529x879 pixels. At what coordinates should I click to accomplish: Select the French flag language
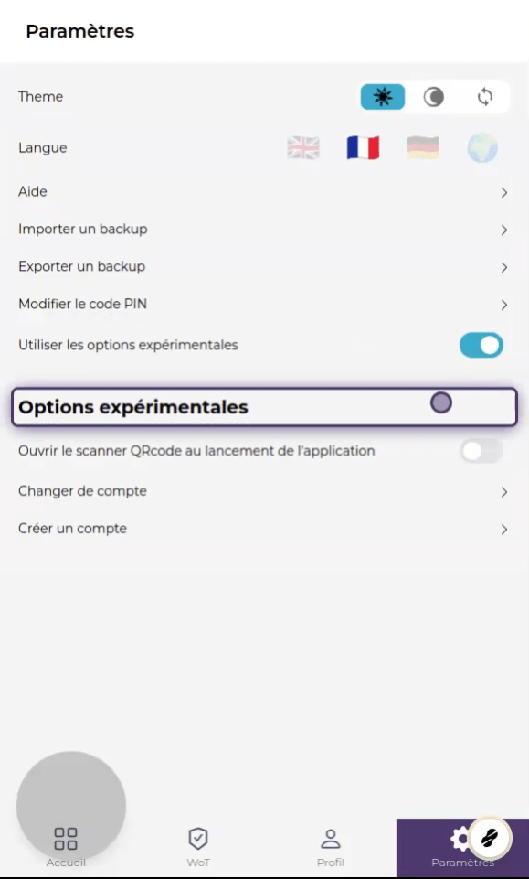click(363, 148)
